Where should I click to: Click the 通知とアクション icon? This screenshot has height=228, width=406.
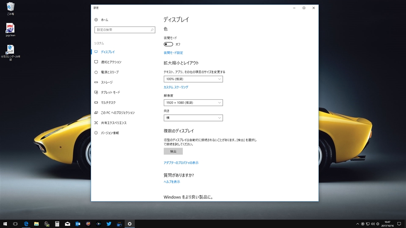click(96, 62)
